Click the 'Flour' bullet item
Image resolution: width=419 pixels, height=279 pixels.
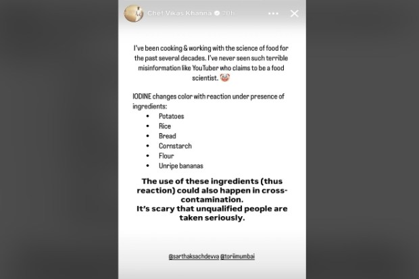point(166,155)
